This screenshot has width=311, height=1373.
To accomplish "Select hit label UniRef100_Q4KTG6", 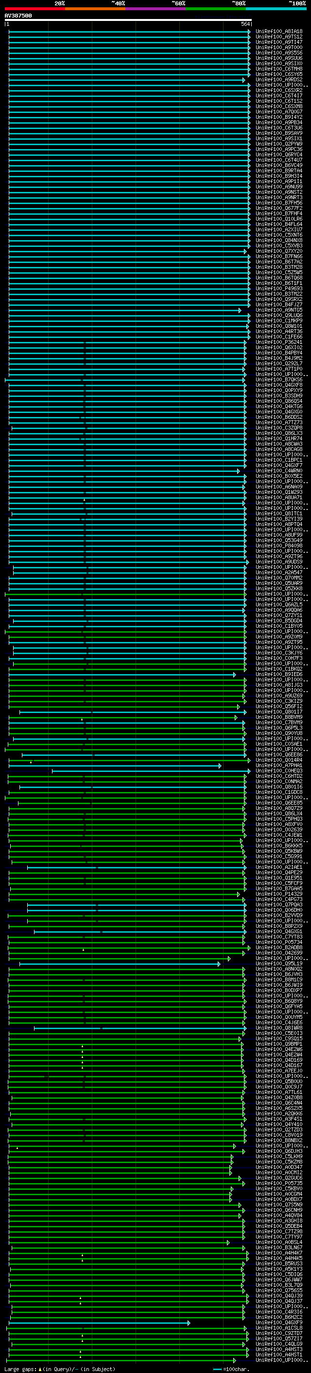I will pyautogui.click(x=279, y=407).
